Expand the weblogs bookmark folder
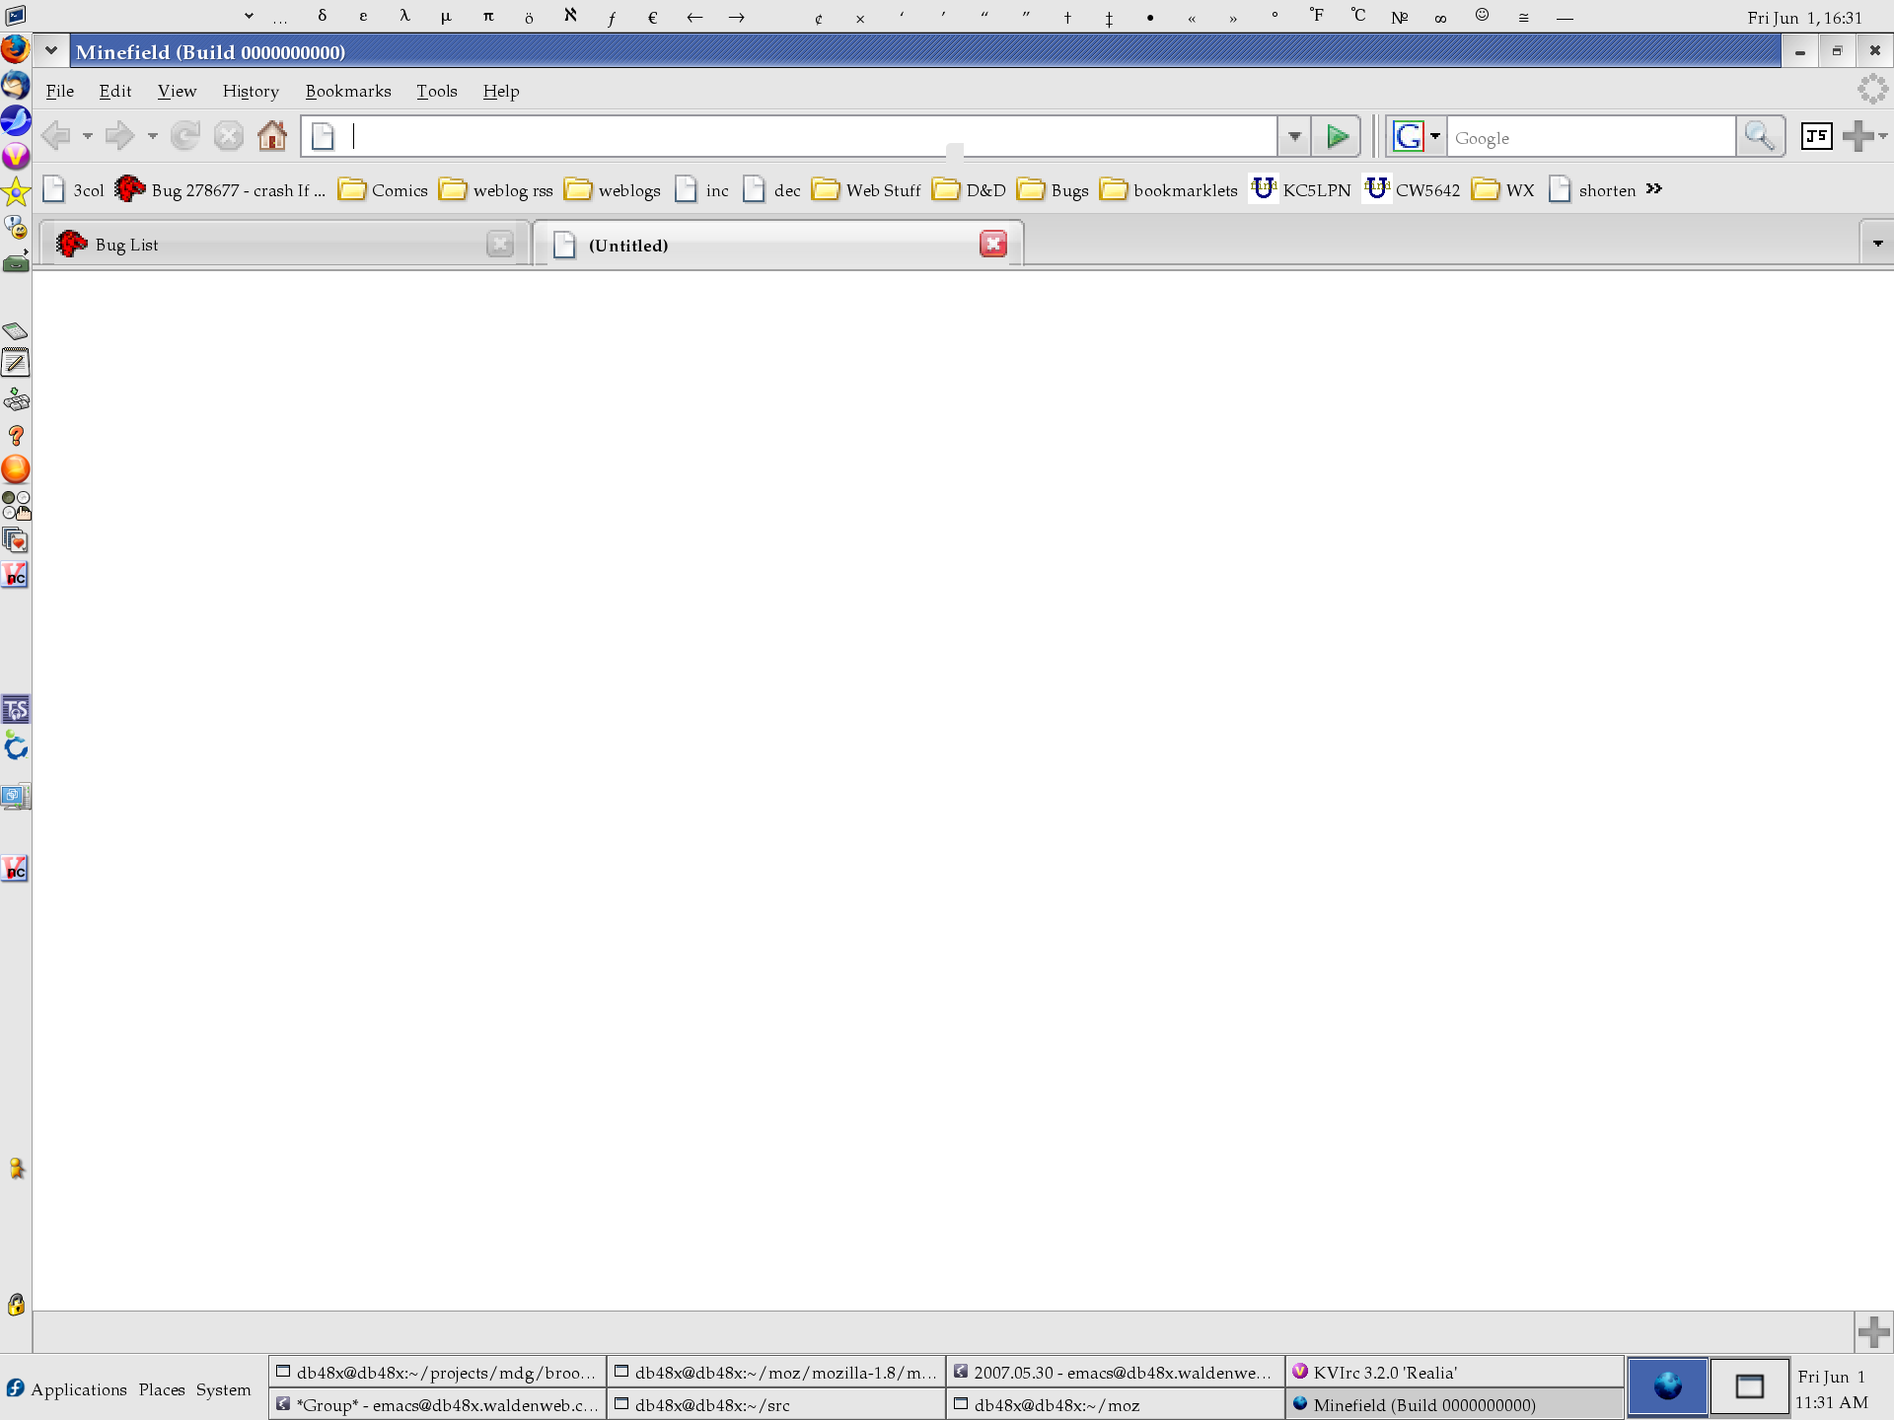 612,189
